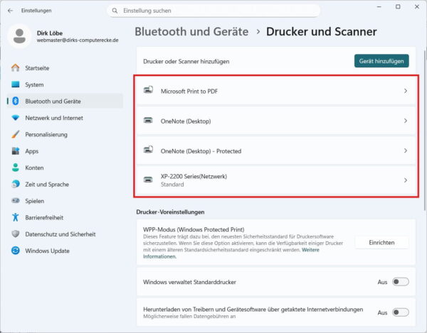
Task: Click the back arrow icon
Action: tap(11, 11)
